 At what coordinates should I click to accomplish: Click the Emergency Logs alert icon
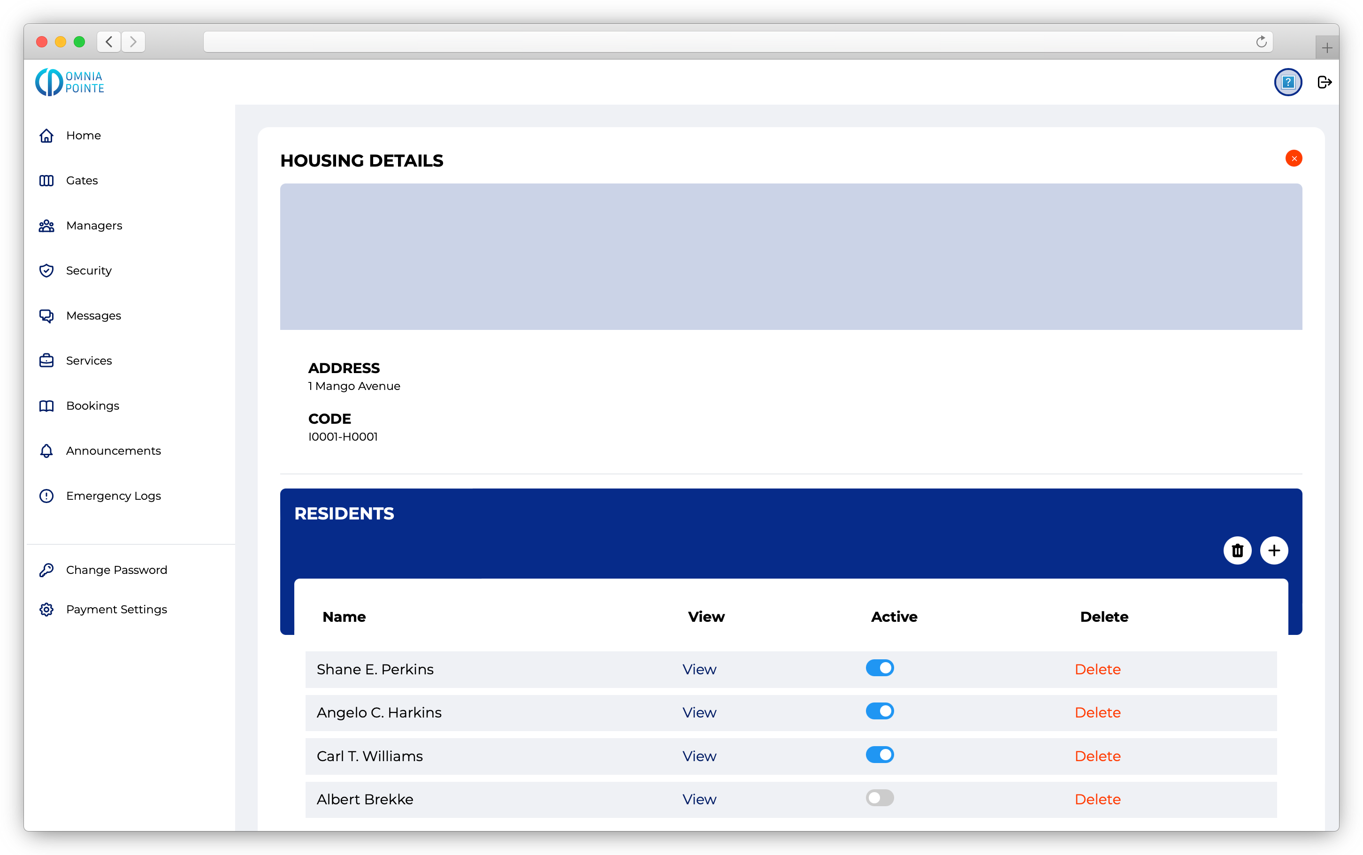(46, 496)
